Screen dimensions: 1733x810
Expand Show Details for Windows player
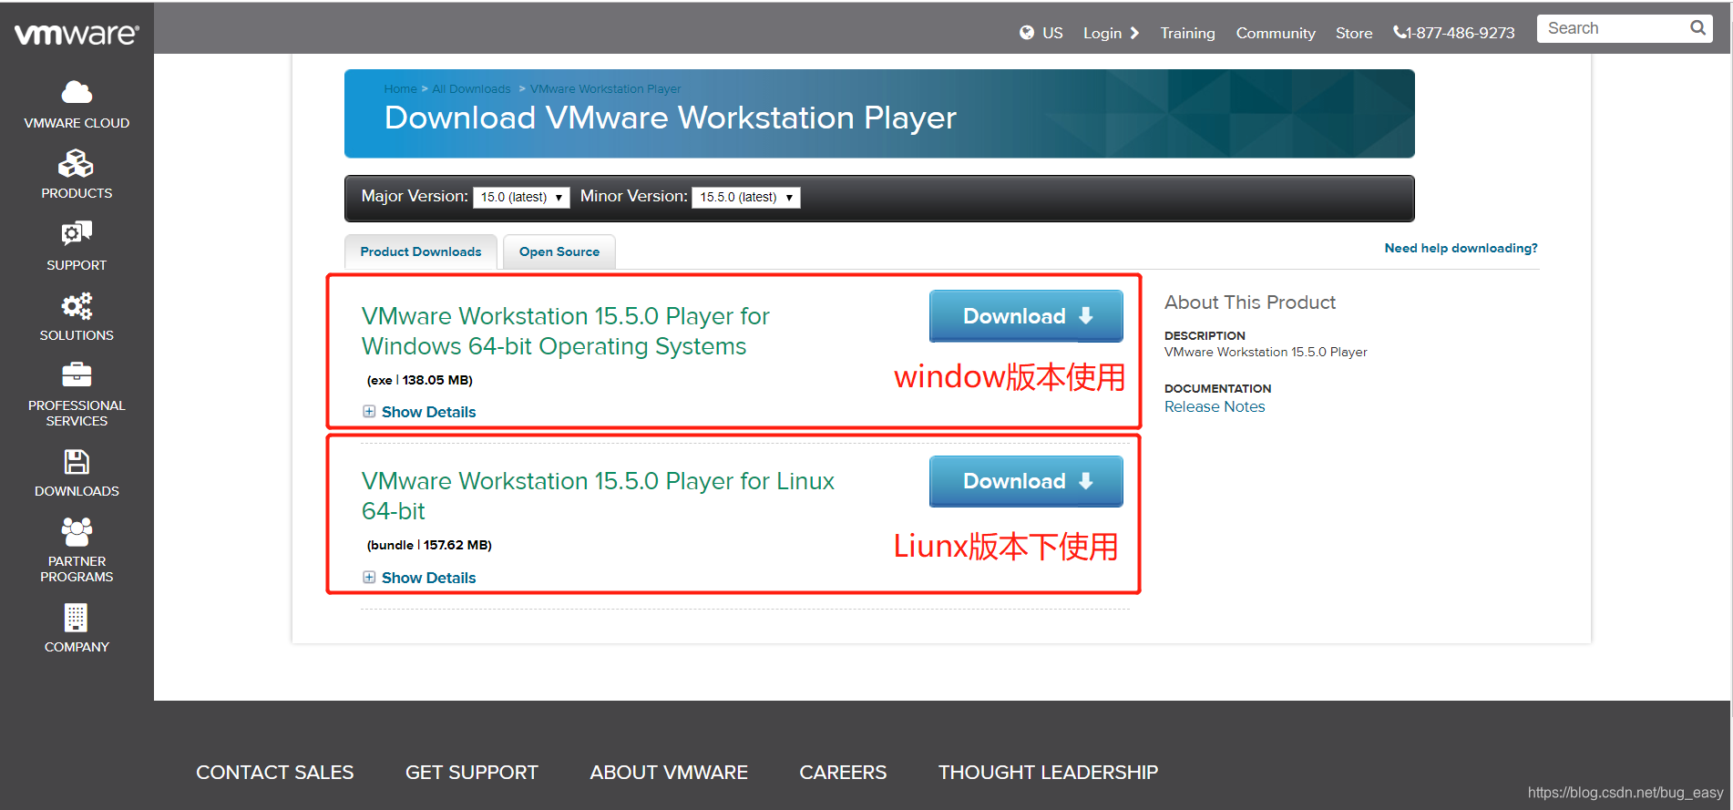pyautogui.click(x=420, y=412)
